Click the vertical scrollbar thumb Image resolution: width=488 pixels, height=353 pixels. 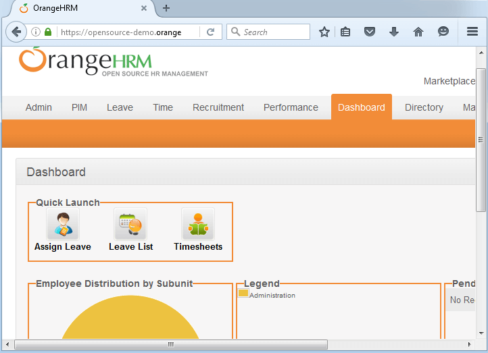pyautogui.click(x=481, y=140)
